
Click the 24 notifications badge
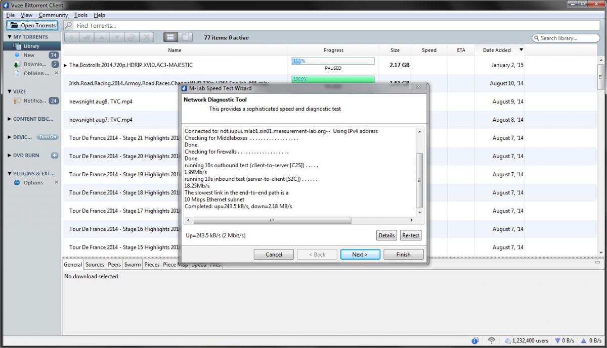pos(54,101)
